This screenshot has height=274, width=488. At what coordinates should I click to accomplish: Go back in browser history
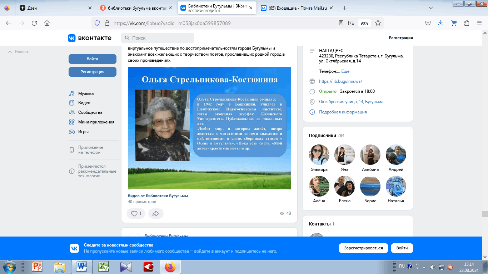point(9,23)
